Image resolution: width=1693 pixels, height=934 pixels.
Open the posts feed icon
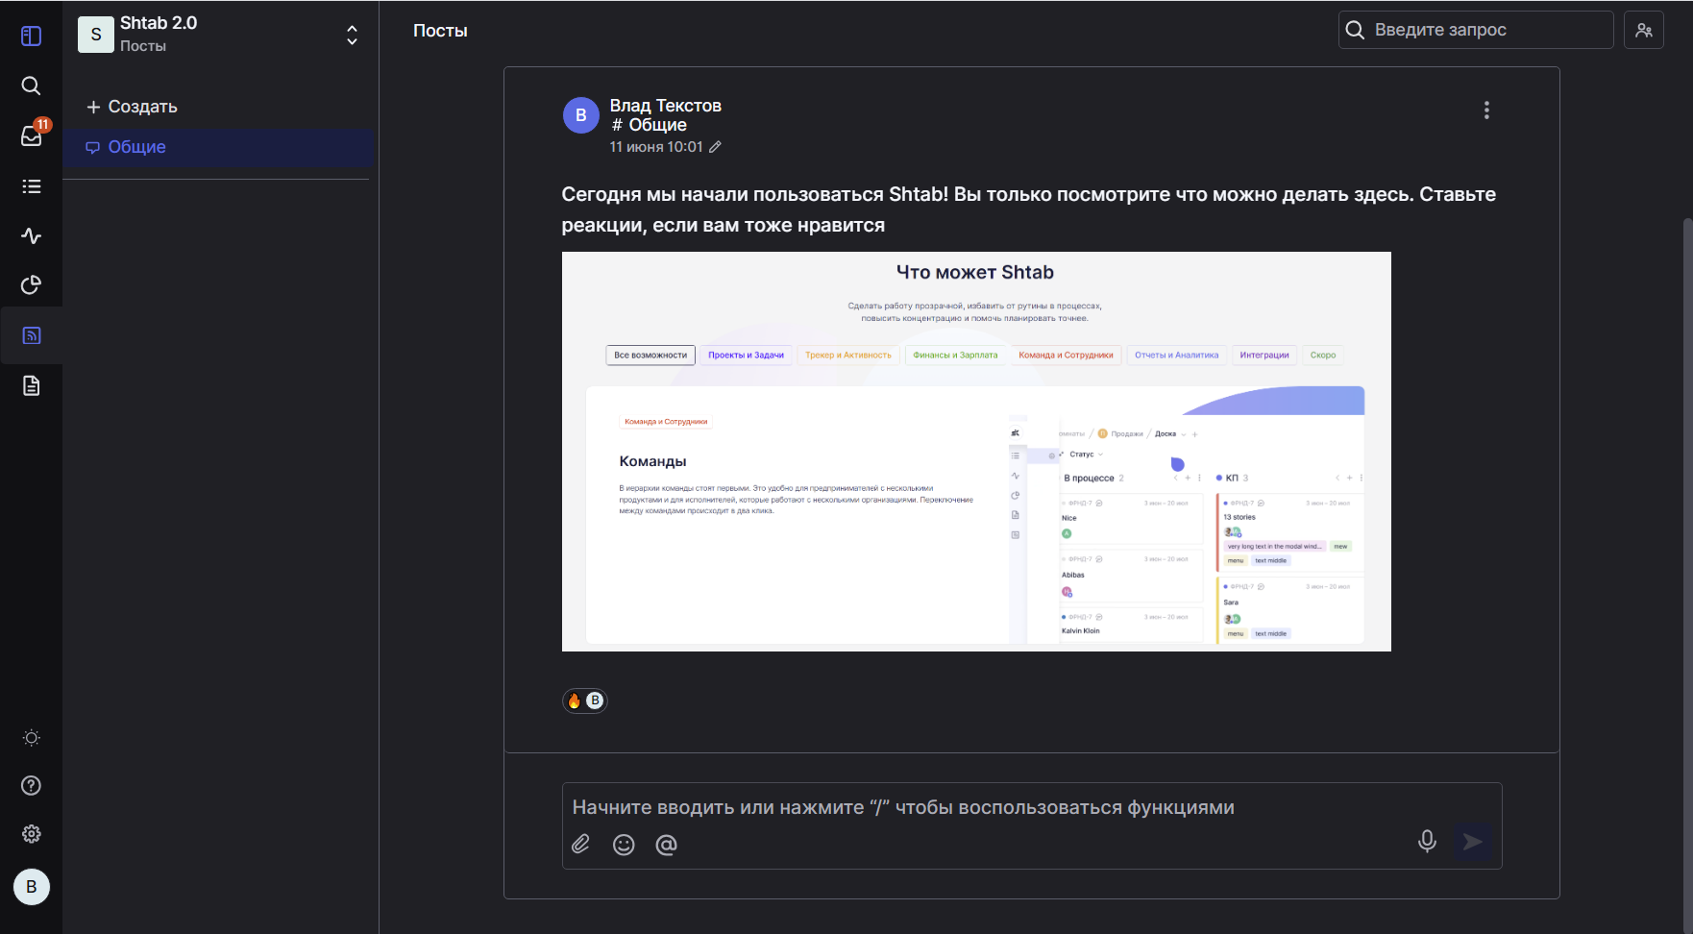31,335
